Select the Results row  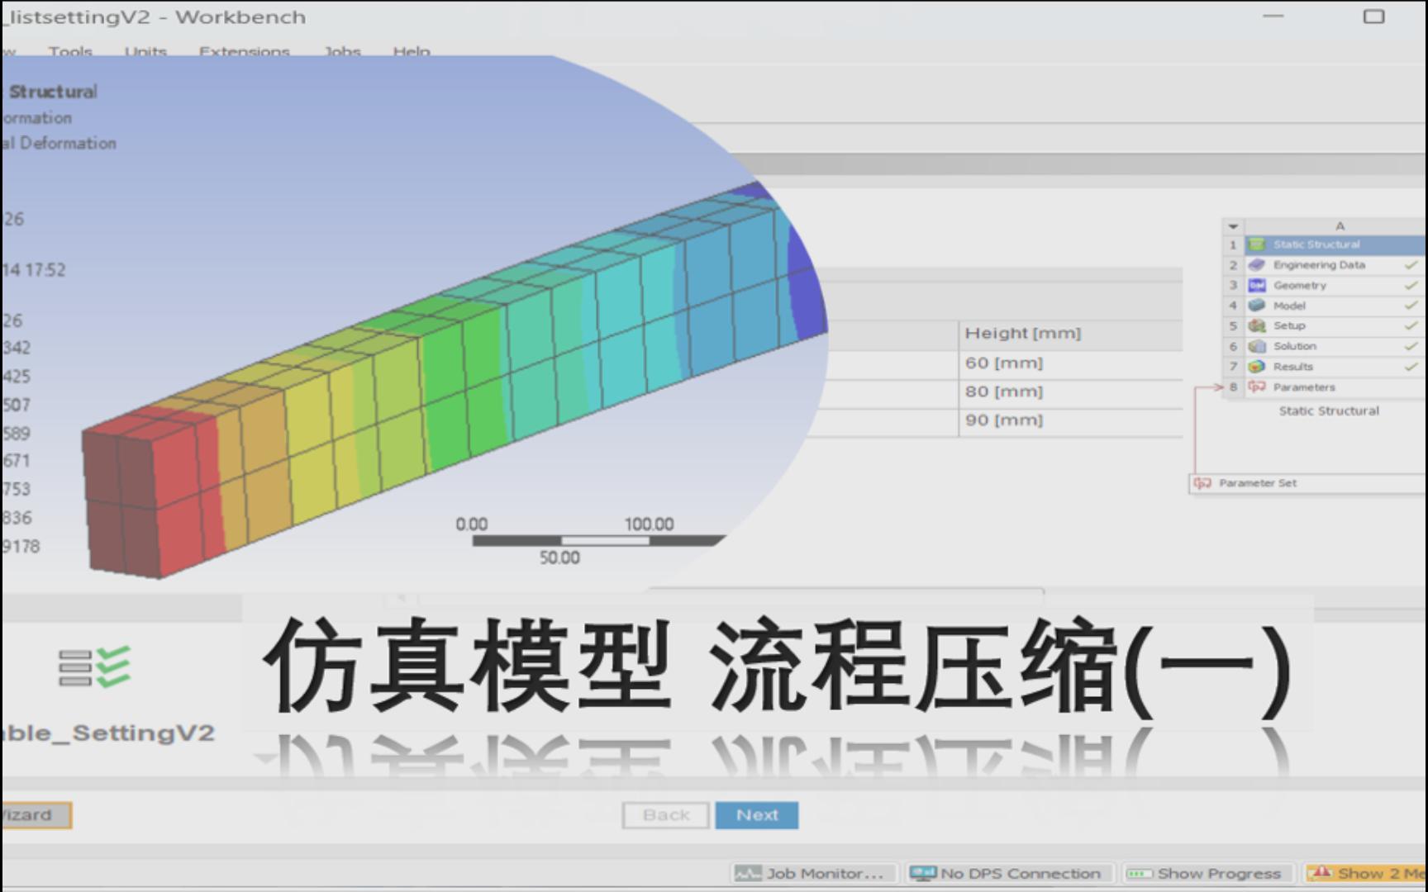pyautogui.click(x=1335, y=367)
